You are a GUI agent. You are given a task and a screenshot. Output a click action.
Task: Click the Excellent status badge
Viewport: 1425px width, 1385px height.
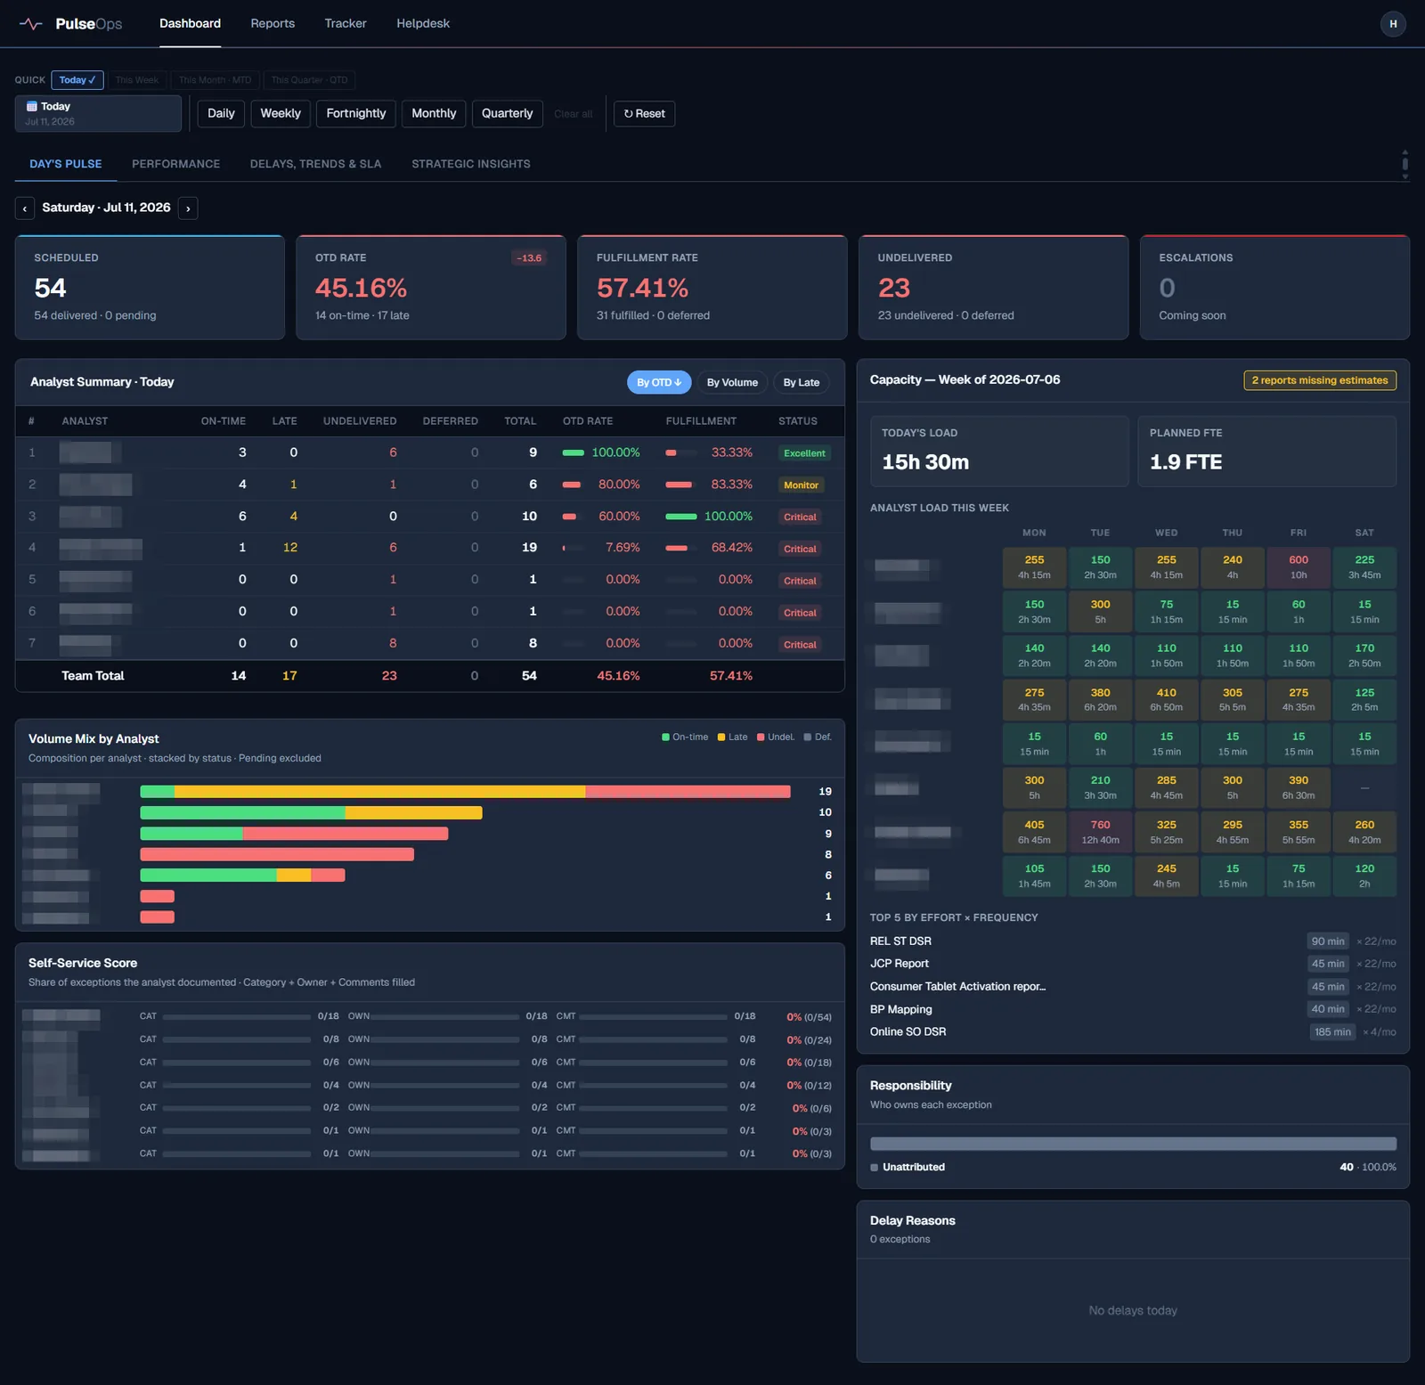pyautogui.click(x=804, y=453)
